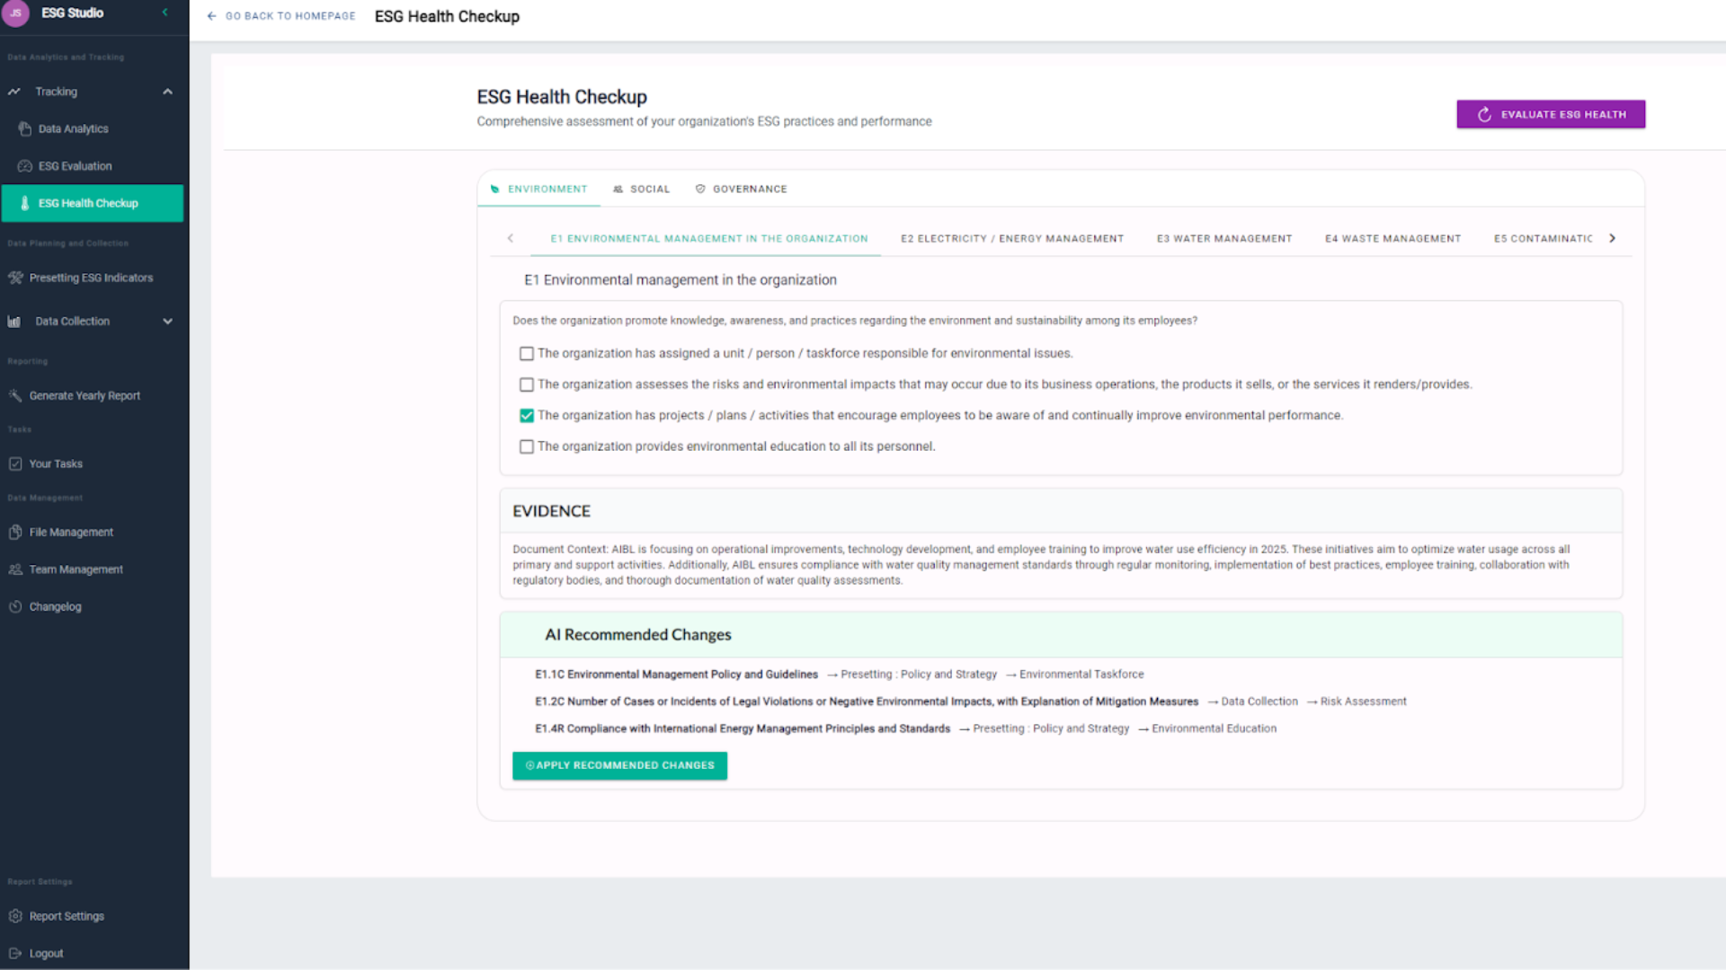Click the Team Management people icon
This screenshot has width=1726, height=970.
pyautogui.click(x=15, y=569)
